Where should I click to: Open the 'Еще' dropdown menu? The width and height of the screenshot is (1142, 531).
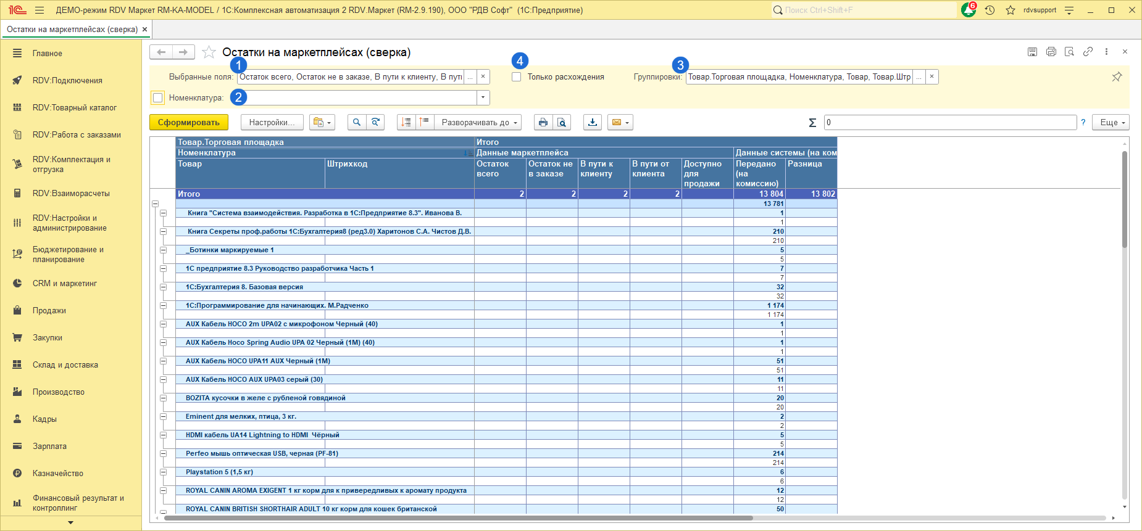[x=1111, y=122]
